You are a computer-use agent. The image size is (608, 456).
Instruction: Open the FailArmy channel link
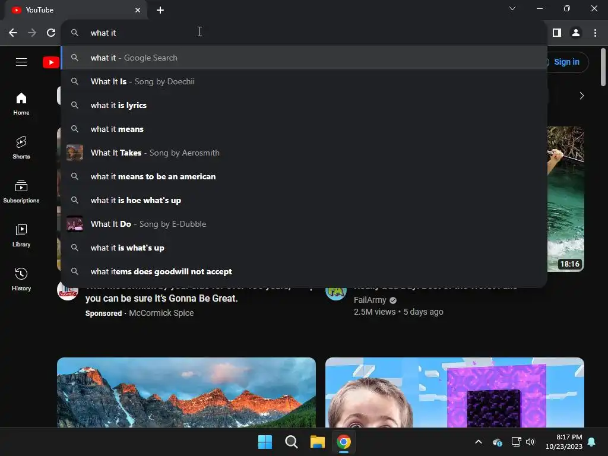[x=370, y=300]
